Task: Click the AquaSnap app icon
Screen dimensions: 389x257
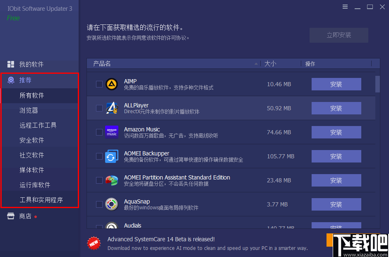Action: 112,204
